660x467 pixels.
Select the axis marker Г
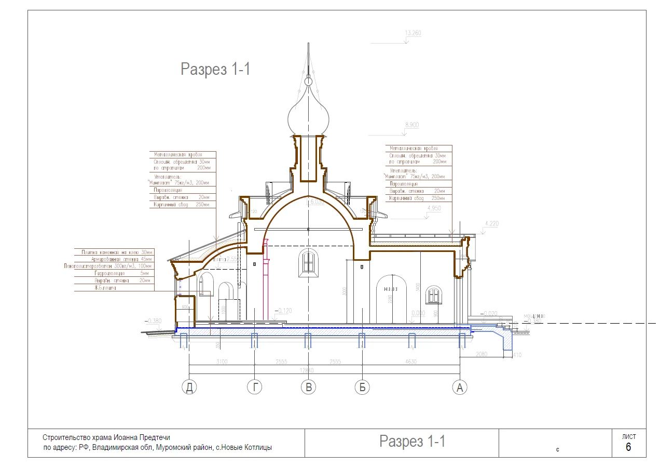[x=254, y=387]
